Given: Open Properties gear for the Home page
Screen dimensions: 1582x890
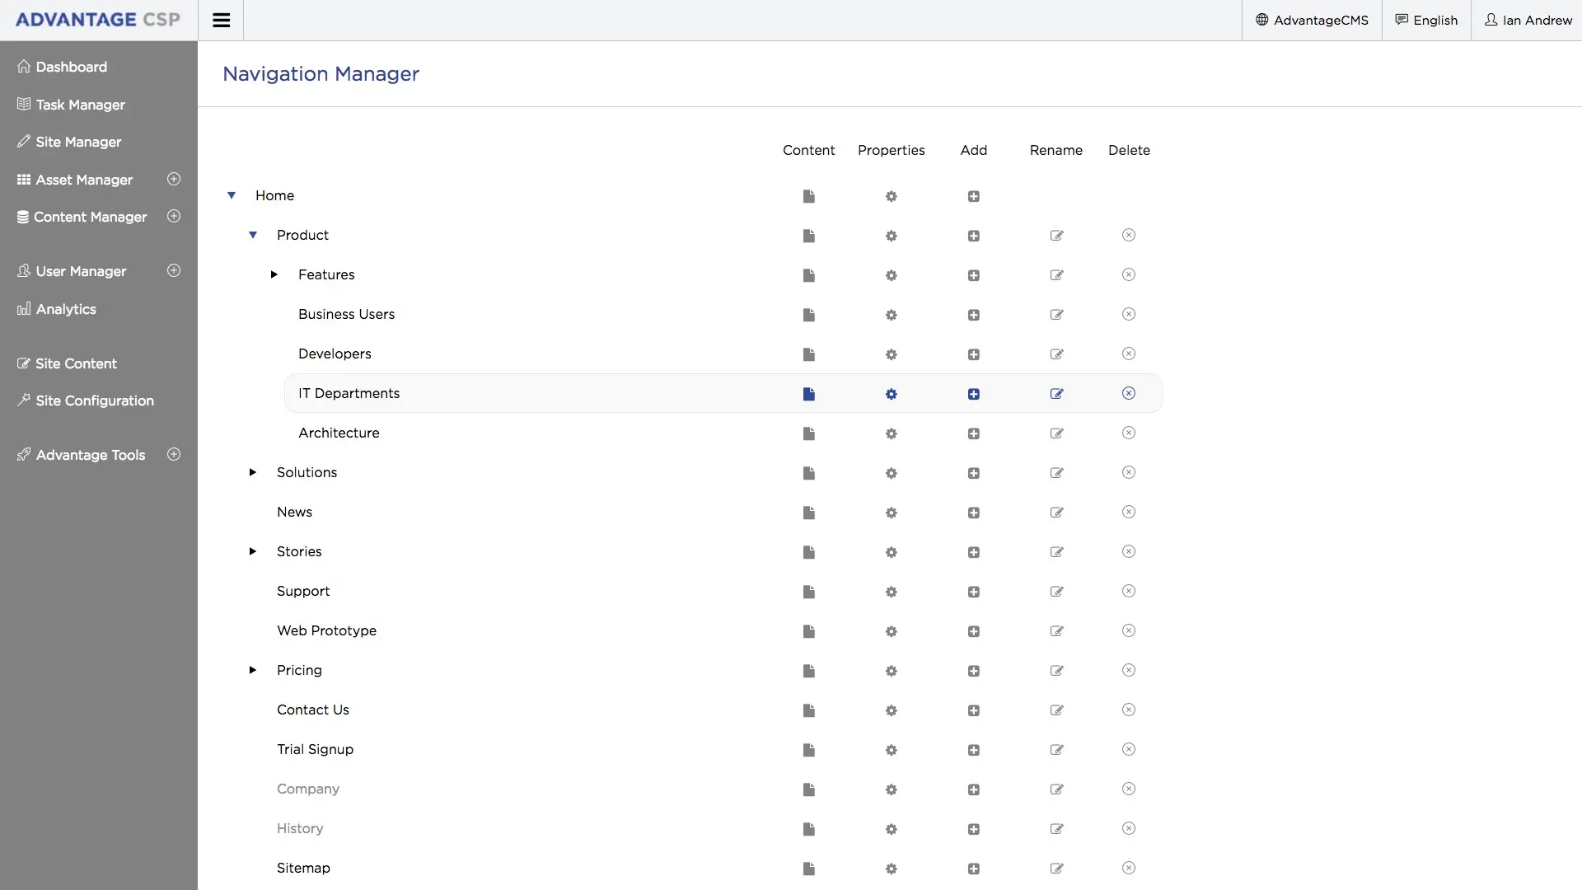Looking at the screenshot, I should coord(891,196).
